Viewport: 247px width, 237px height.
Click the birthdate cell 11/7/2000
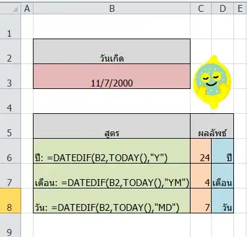[x=112, y=77]
